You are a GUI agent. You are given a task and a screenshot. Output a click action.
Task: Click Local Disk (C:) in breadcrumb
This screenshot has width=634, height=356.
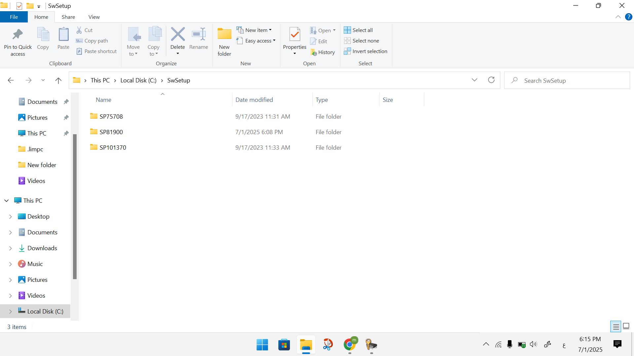tap(138, 80)
